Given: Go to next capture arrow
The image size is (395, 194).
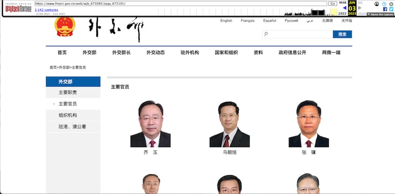Looking at the screenshot, I should tap(360, 8).
